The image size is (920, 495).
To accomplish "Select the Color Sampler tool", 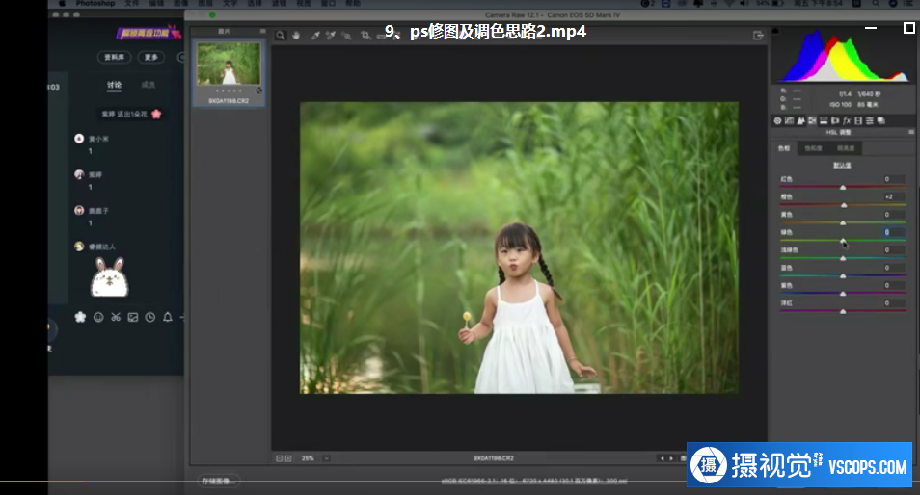I will point(331,36).
